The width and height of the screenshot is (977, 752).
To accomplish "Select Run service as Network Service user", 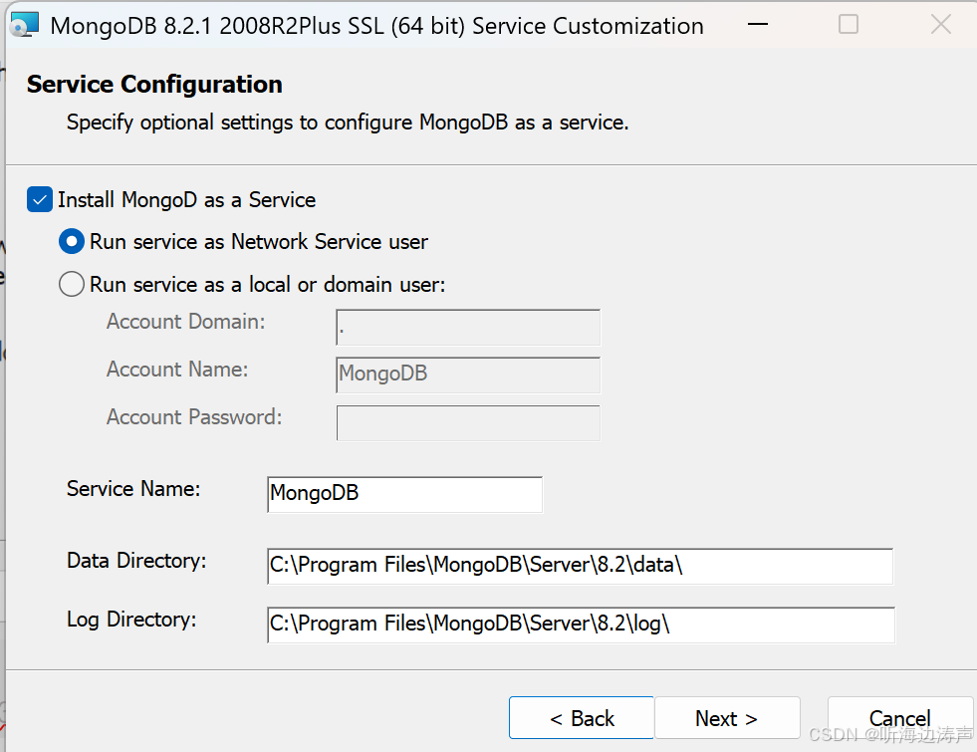I will click(72, 242).
